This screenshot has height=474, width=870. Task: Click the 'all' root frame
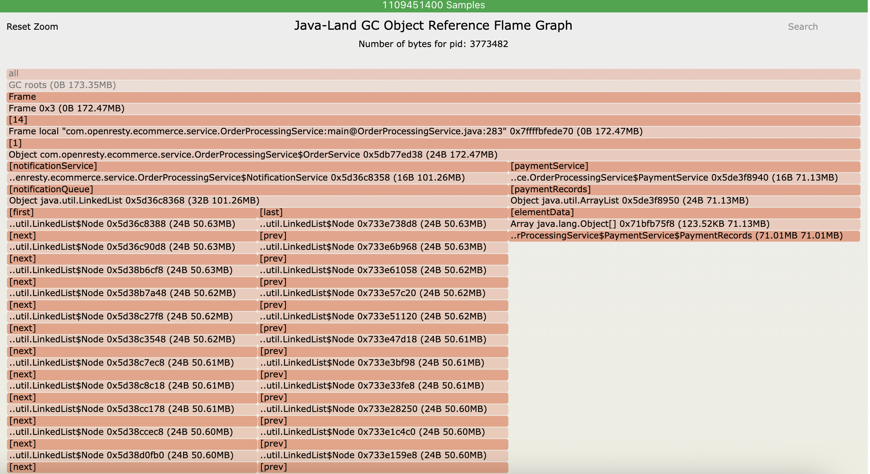[x=433, y=74]
